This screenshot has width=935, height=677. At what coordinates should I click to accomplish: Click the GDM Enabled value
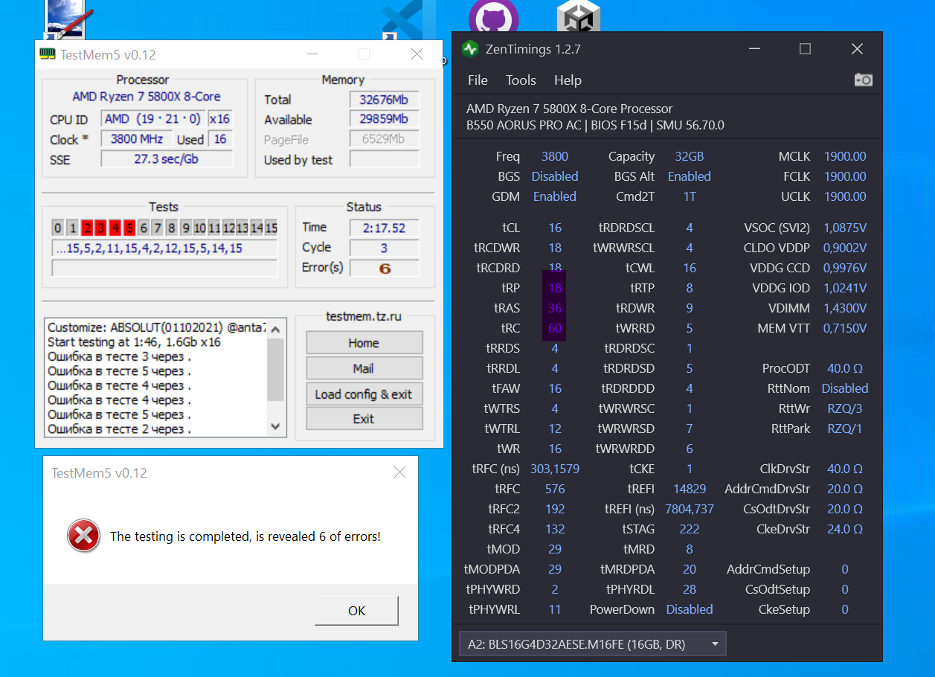555,196
